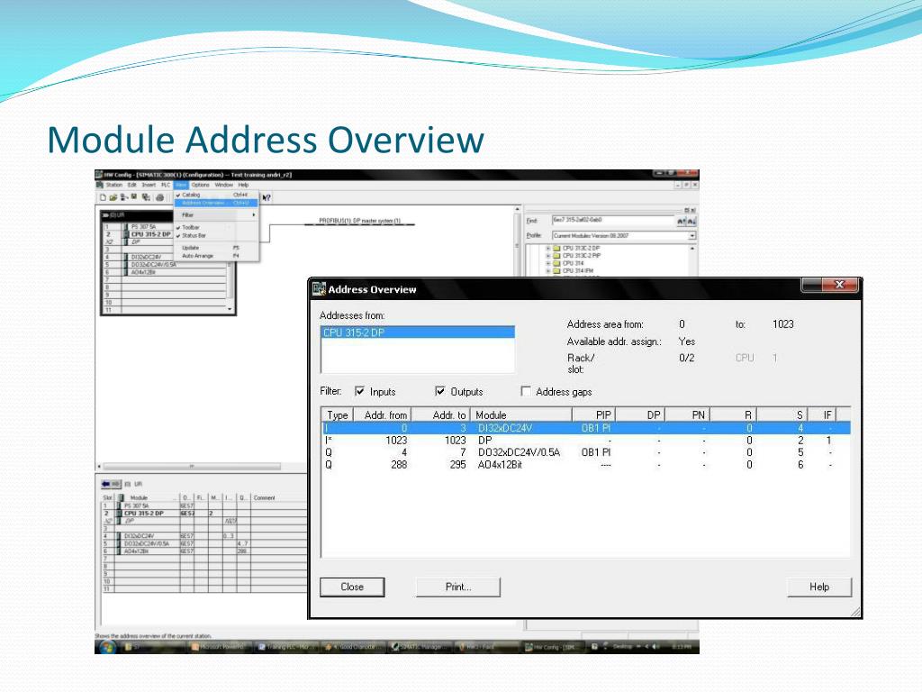Select CPU 315-2 DP in Addresses from list
Image resolution: width=922 pixels, height=692 pixels.
coord(418,332)
